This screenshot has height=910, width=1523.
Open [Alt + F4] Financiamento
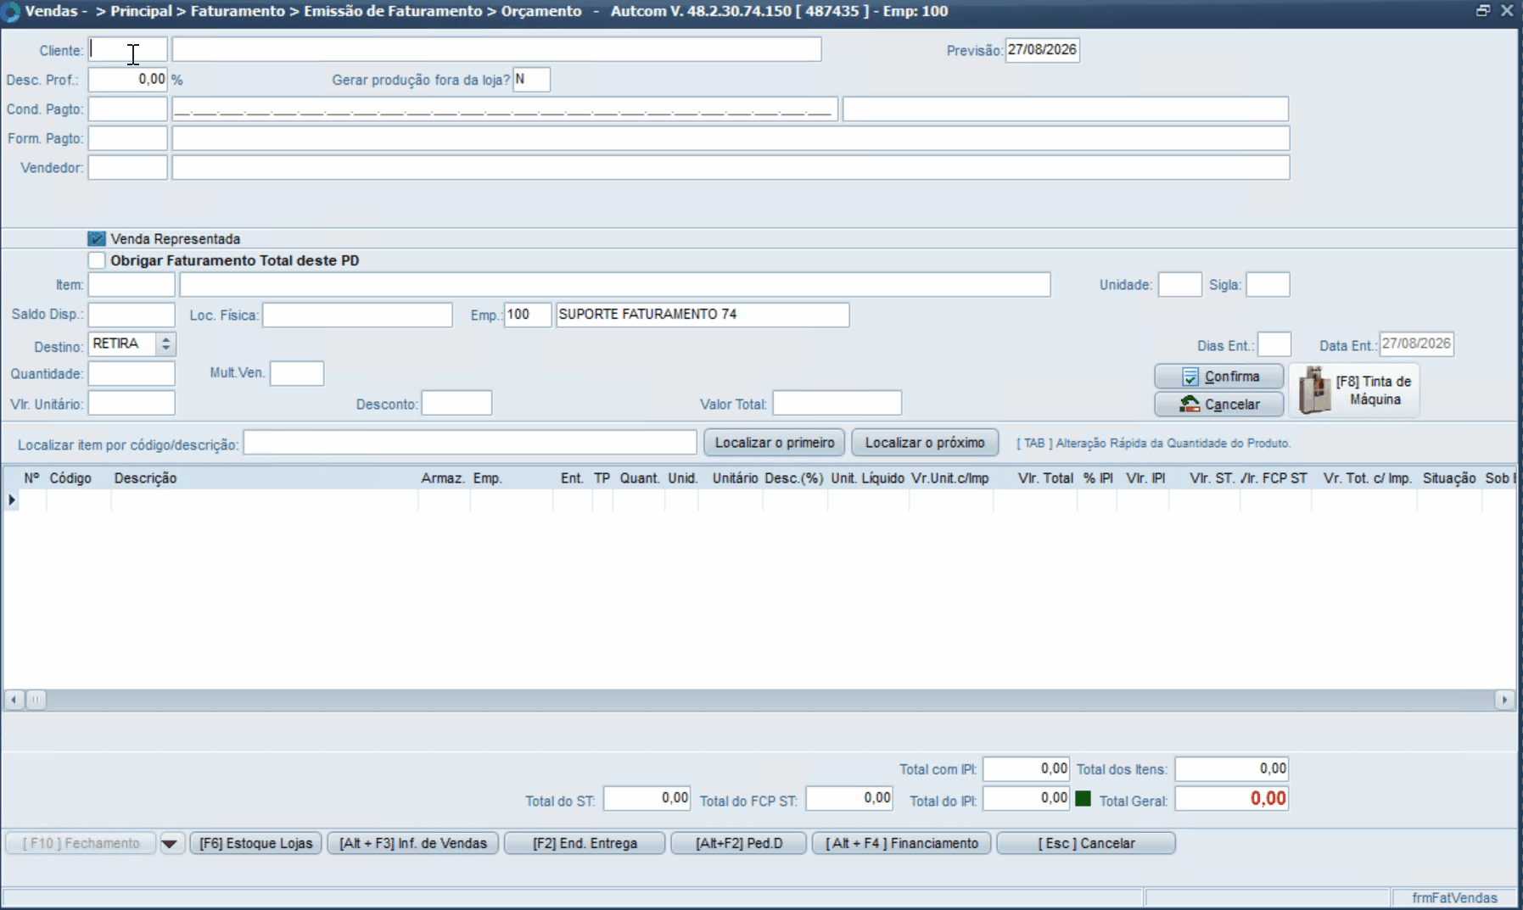coord(902,844)
